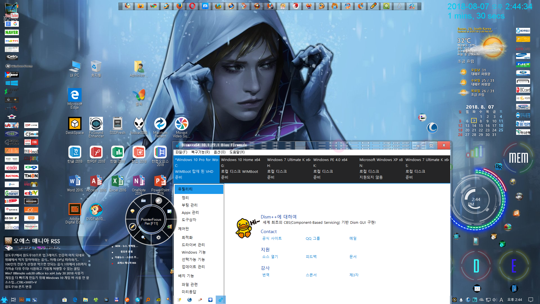540x304 pixels.
Task: Open 한PDF 2018 desktop icon
Action: click(96, 155)
